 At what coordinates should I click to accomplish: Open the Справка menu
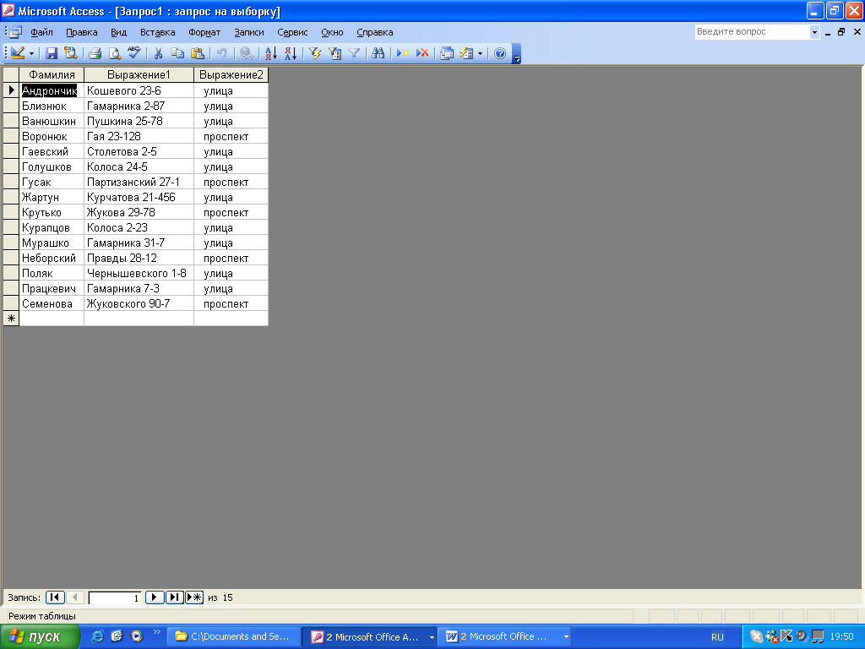pyautogui.click(x=375, y=32)
